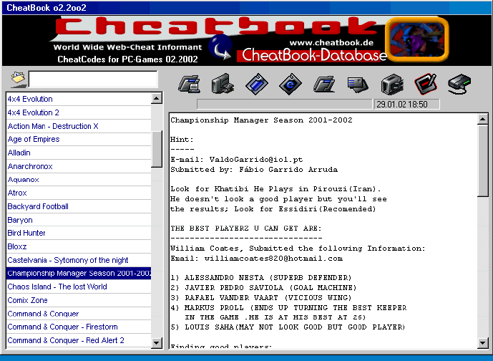
Task: Focus the search input field above game list
Action: [93, 79]
